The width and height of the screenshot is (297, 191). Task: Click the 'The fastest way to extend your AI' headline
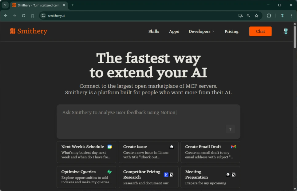coord(148,65)
